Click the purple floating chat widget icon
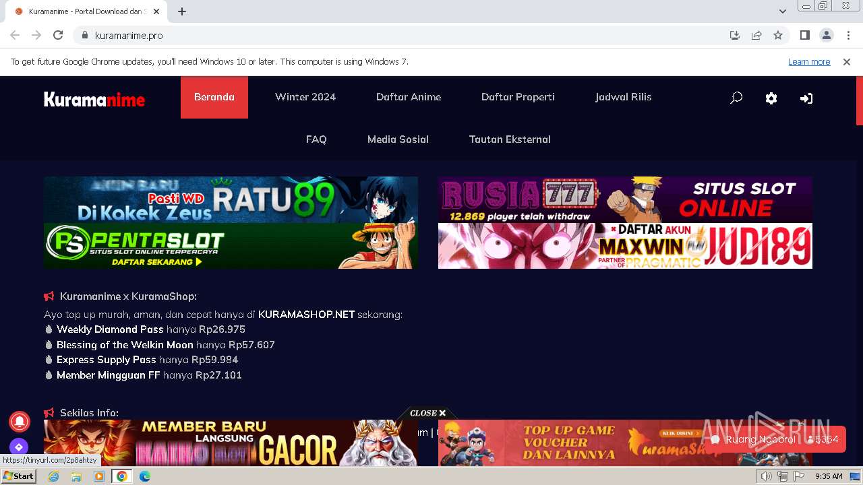Viewport: 863px width, 485px height. point(19,447)
